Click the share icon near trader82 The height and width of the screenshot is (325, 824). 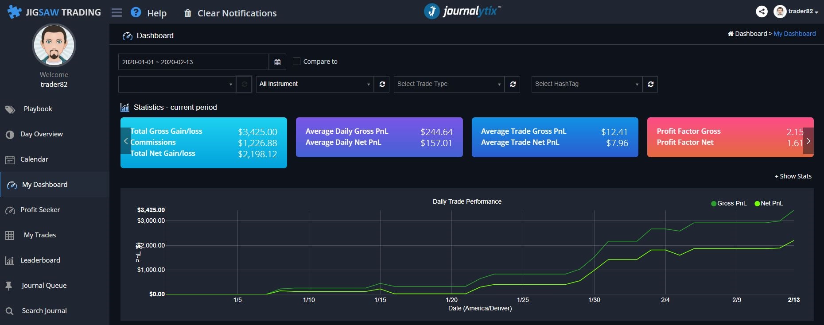click(x=762, y=12)
